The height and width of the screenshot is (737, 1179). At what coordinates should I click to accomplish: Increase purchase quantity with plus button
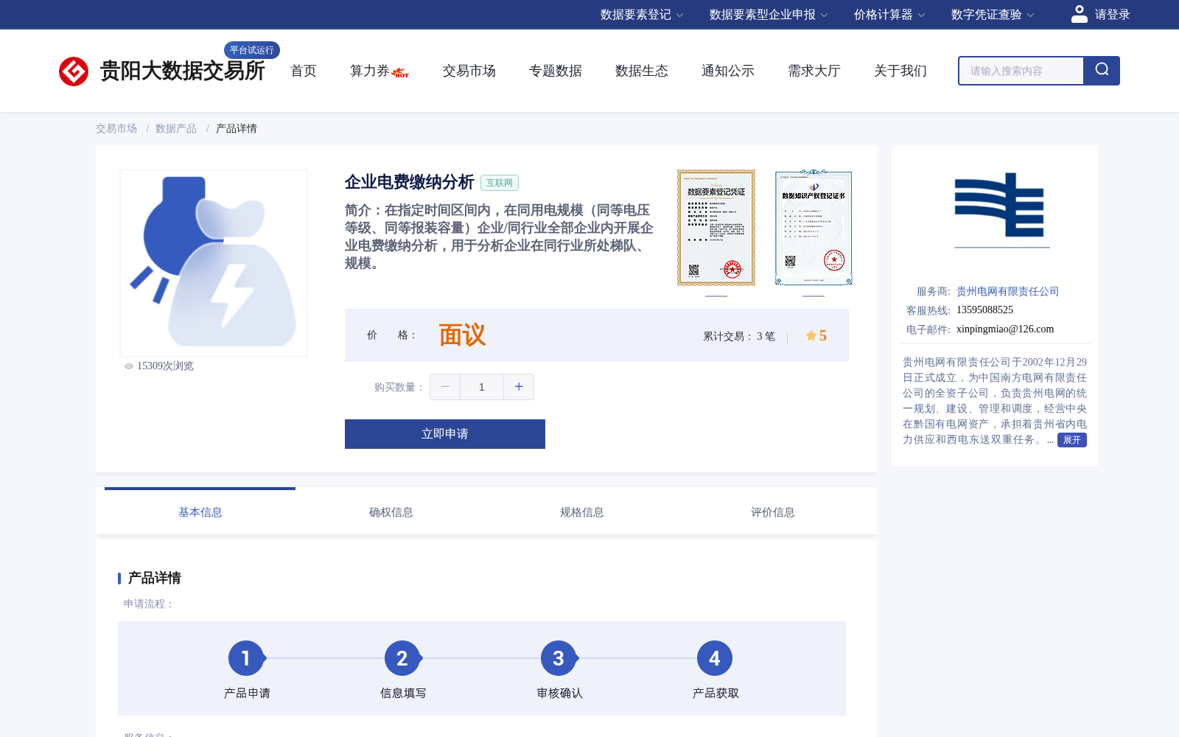click(x=519, y=387)
